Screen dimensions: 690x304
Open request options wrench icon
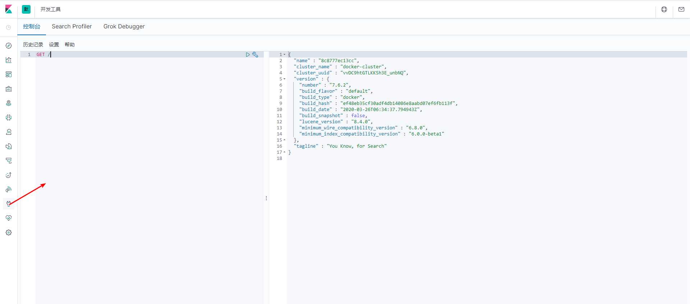click(255, 55)
